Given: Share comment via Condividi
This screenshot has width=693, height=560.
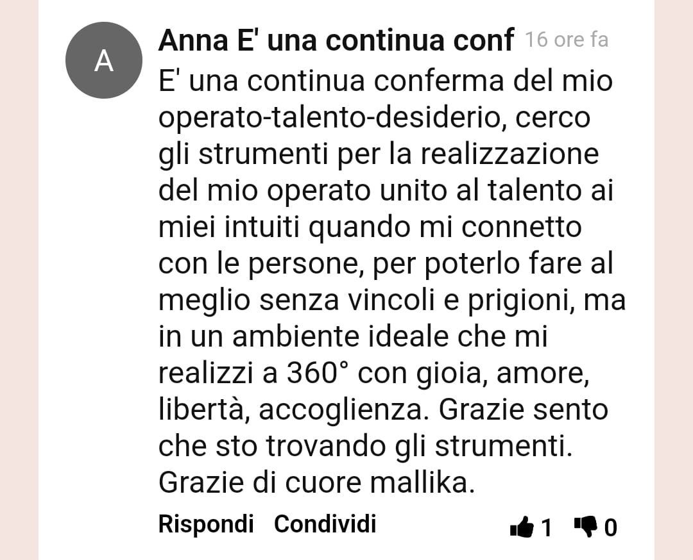Looking at the screenshot, I should [325, 524].
